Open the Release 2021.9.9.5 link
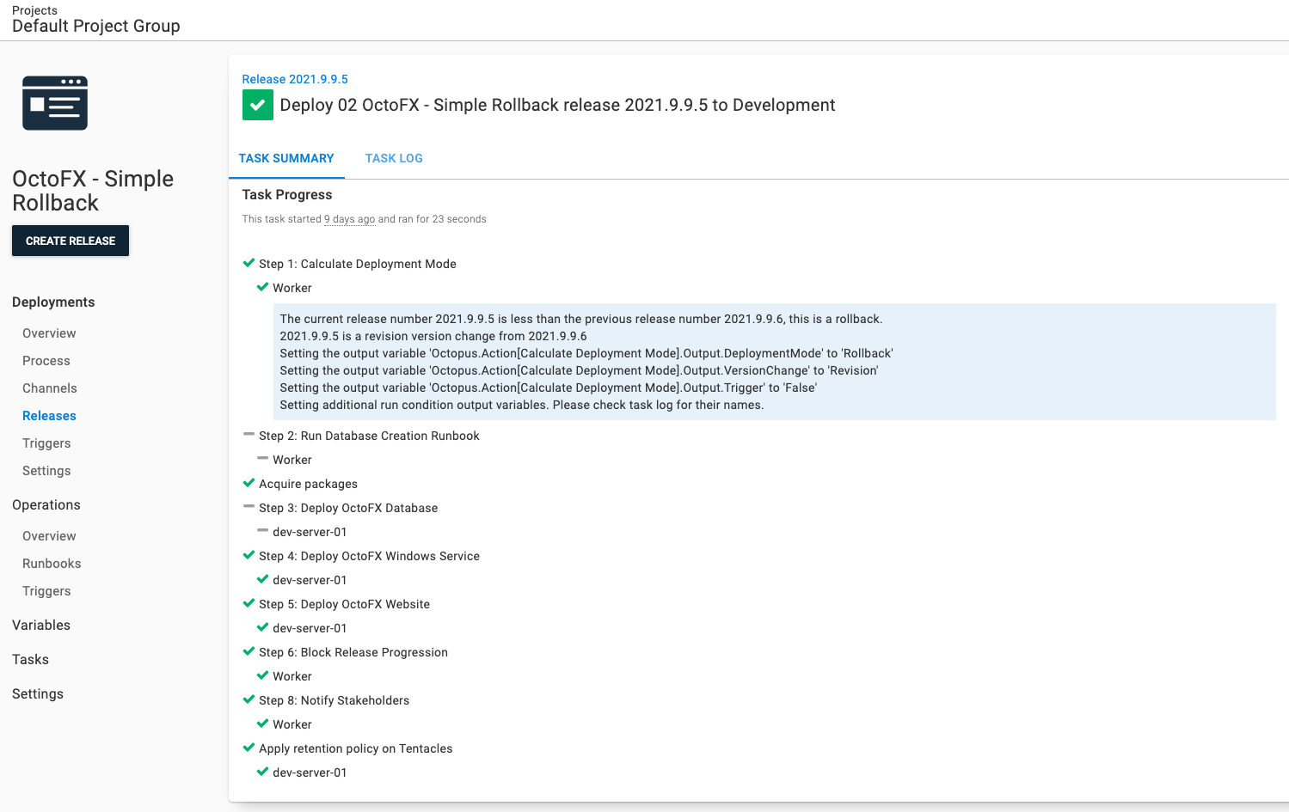The image size is (1289, 812). coord(295,79)
